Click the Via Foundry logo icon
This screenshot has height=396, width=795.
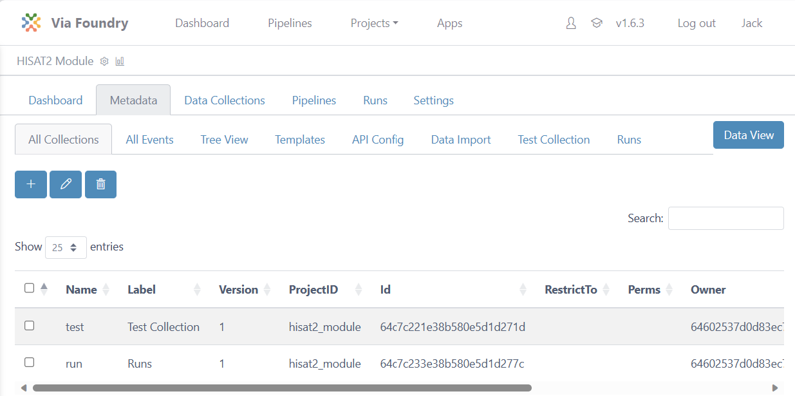pyautogui.click(x=31, y=23)
